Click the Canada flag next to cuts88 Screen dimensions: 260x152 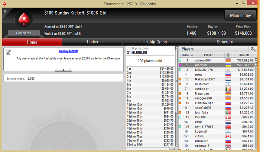[228, 136]
